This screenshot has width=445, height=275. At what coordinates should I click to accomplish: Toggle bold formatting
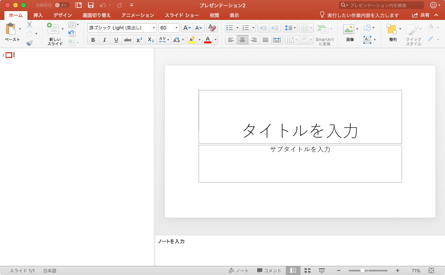[x=93, y=40]
